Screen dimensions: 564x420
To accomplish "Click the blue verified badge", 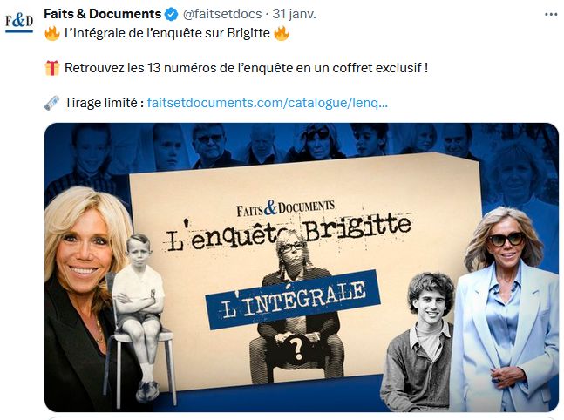I will coord(172,15).
